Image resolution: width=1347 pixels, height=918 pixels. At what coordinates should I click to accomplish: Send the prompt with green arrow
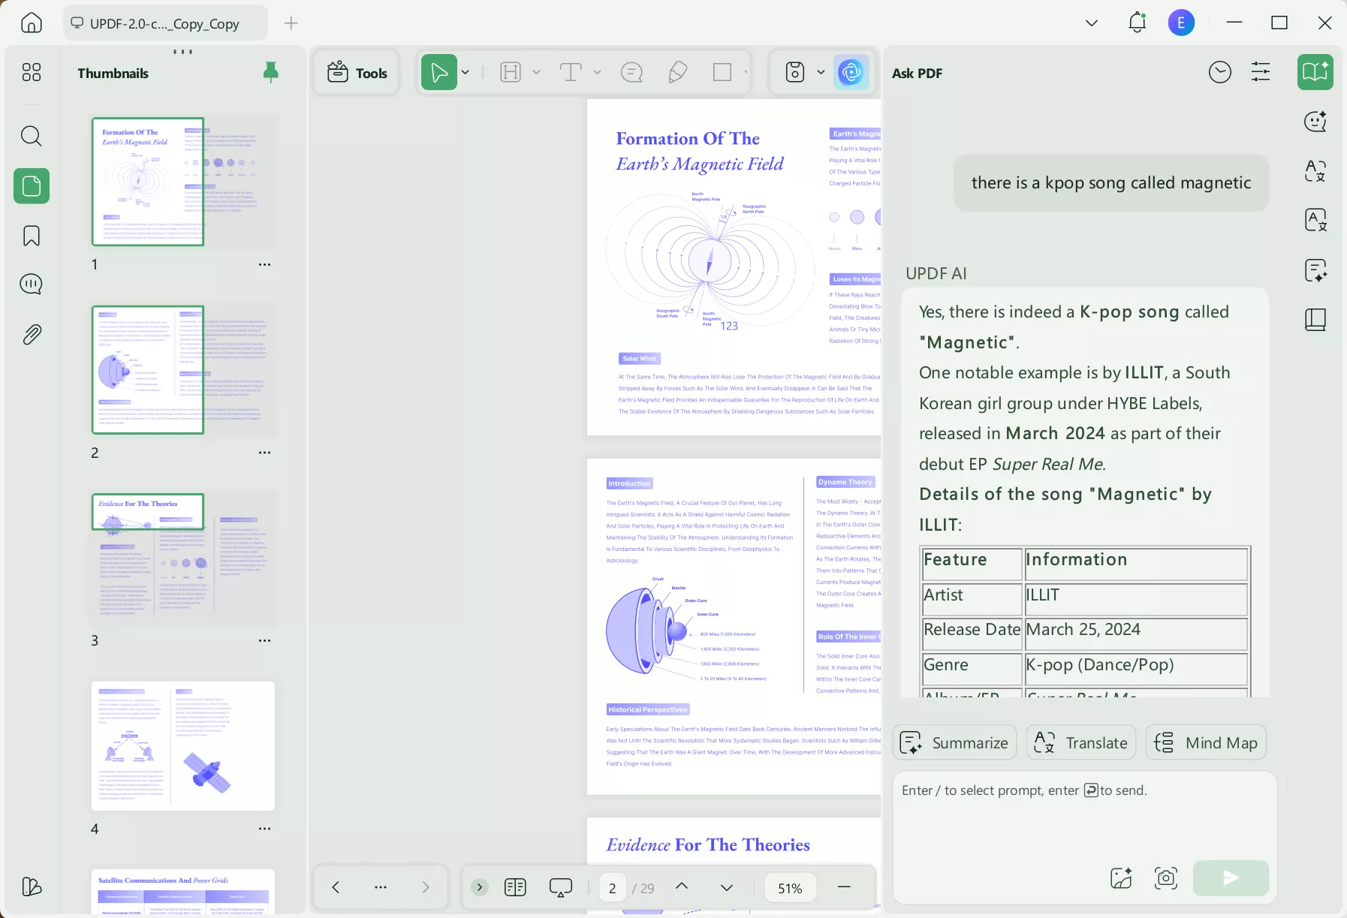click(1231, 877)
